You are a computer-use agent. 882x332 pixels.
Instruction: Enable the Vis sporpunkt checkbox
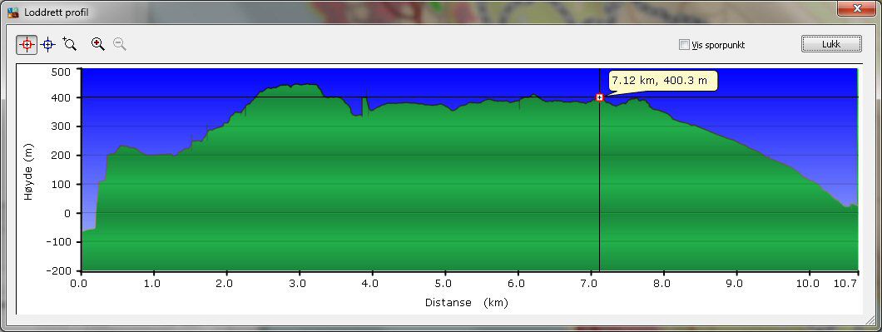[684, 44]
